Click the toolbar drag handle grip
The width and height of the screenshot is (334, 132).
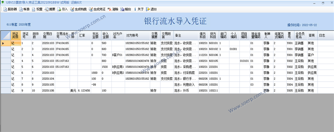point(2,9)
